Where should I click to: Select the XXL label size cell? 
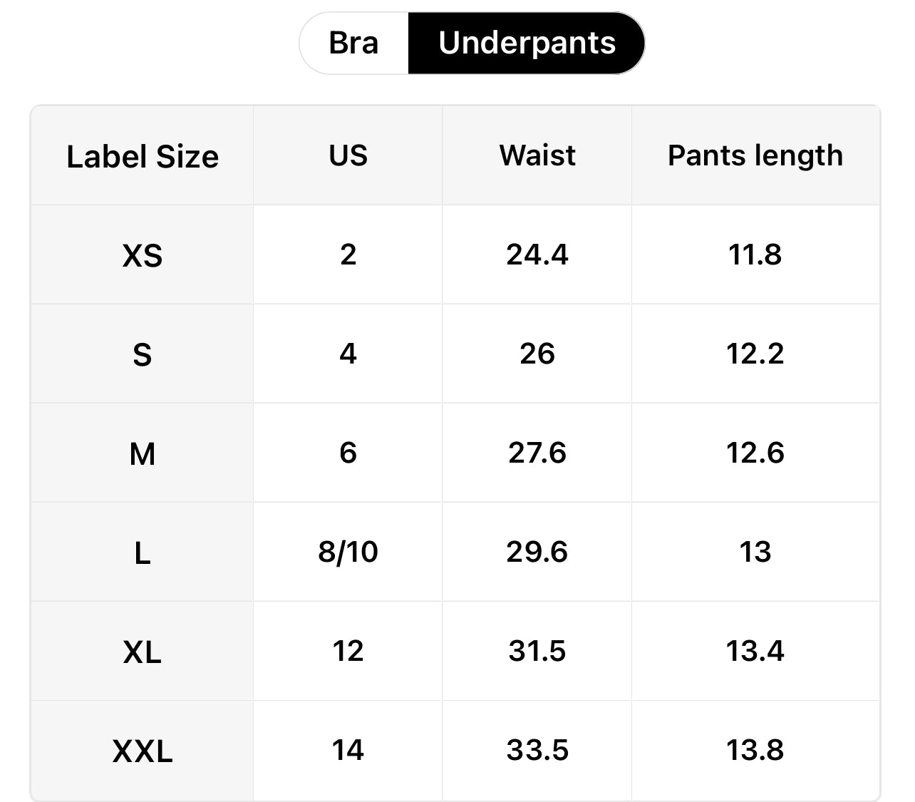143,751
